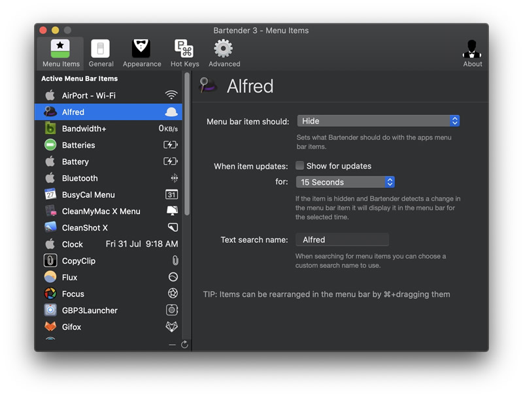Click the Alfred hat menu bar icon
523x397 pixels.
(171, 112)
